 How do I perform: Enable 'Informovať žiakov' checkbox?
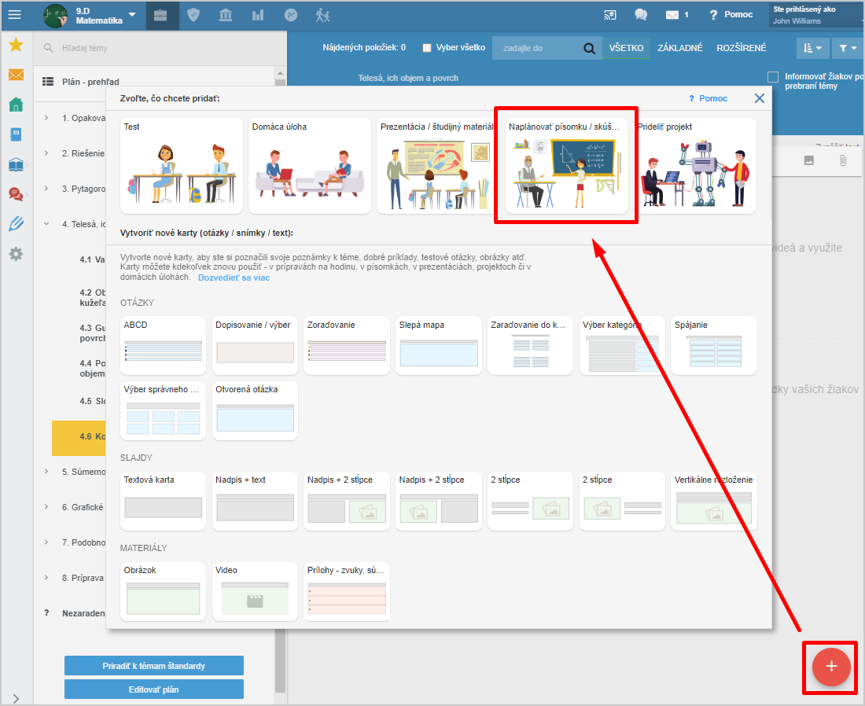click(x=773, y=77)
